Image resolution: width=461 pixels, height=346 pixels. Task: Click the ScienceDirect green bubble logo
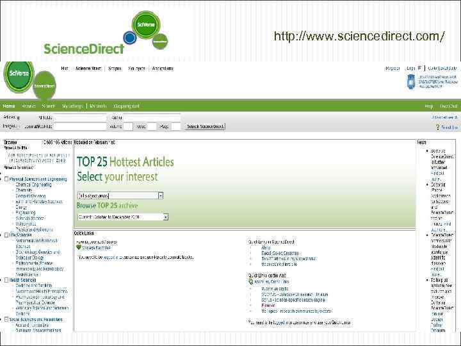point(44,85)
